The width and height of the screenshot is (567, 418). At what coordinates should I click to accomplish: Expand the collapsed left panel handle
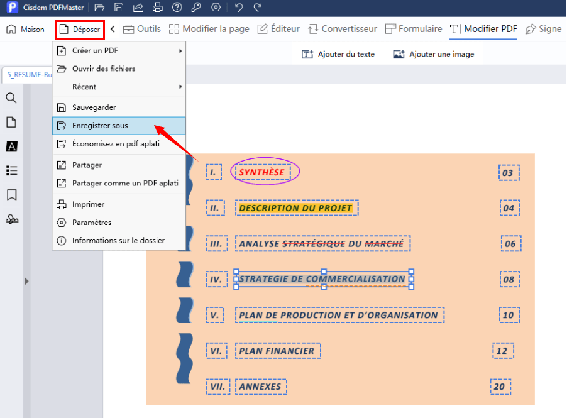pos(26,281)
